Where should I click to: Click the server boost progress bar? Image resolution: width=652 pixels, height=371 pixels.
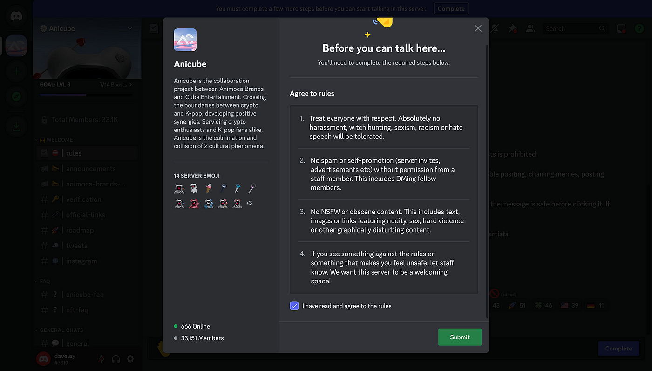tap(87, 95)
